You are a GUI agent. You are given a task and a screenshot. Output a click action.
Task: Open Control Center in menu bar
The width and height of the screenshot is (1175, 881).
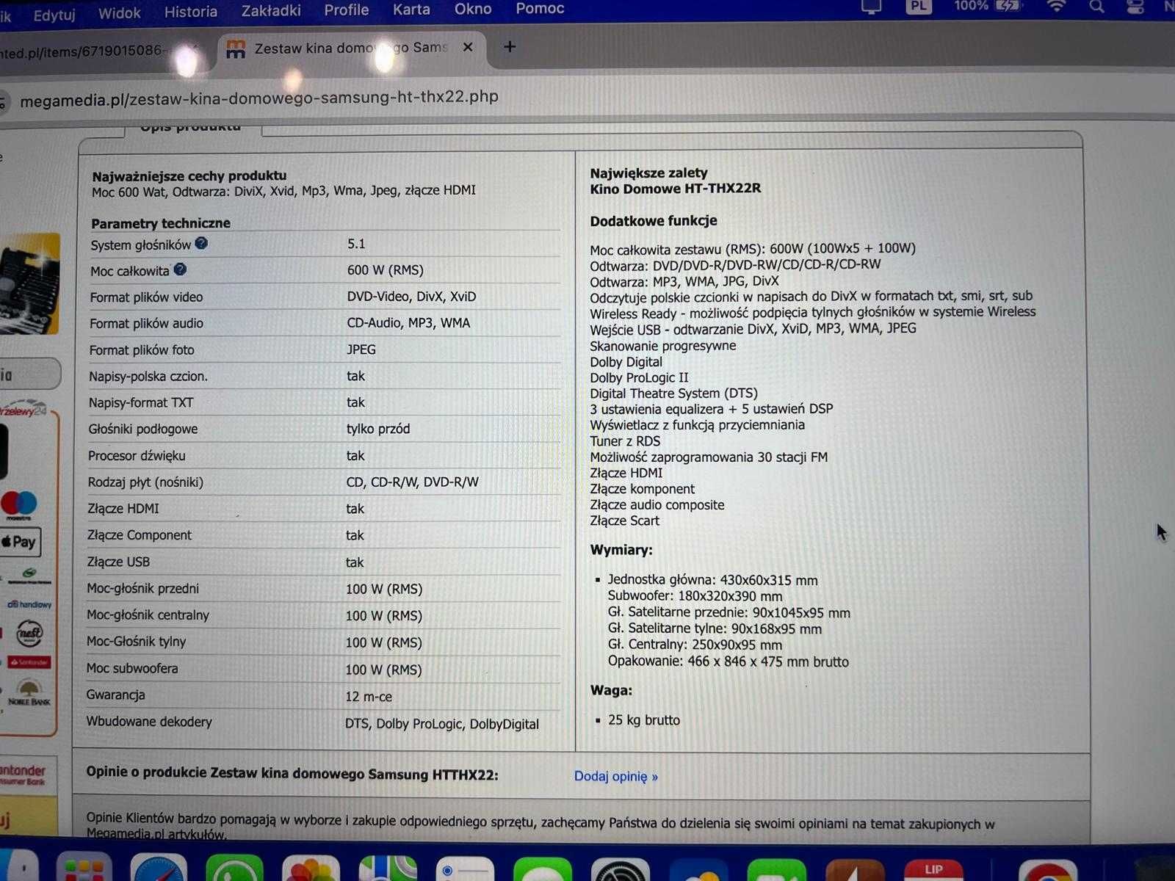click(x=1135, y=7)
